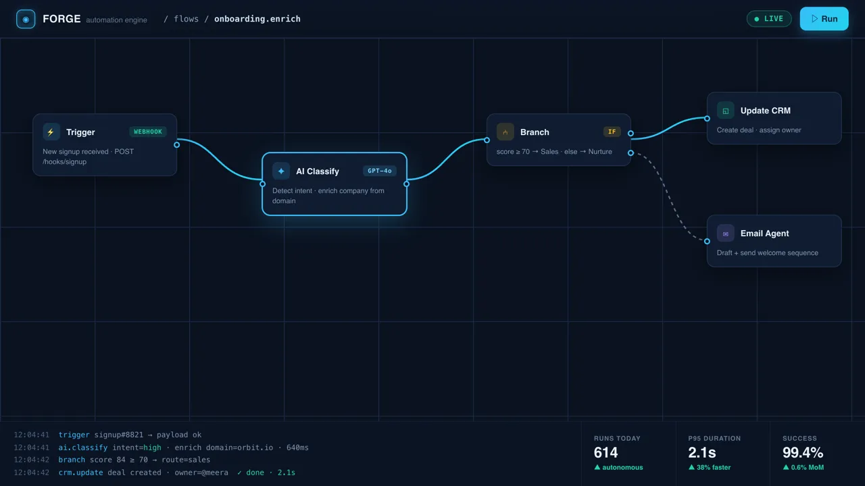This screenshot has width=865, height=486.
Task: Click the lightning bolt icon on Trigger node
Action: [51, 132]
